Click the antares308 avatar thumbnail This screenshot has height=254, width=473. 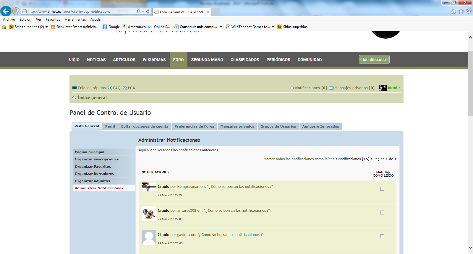149,214
